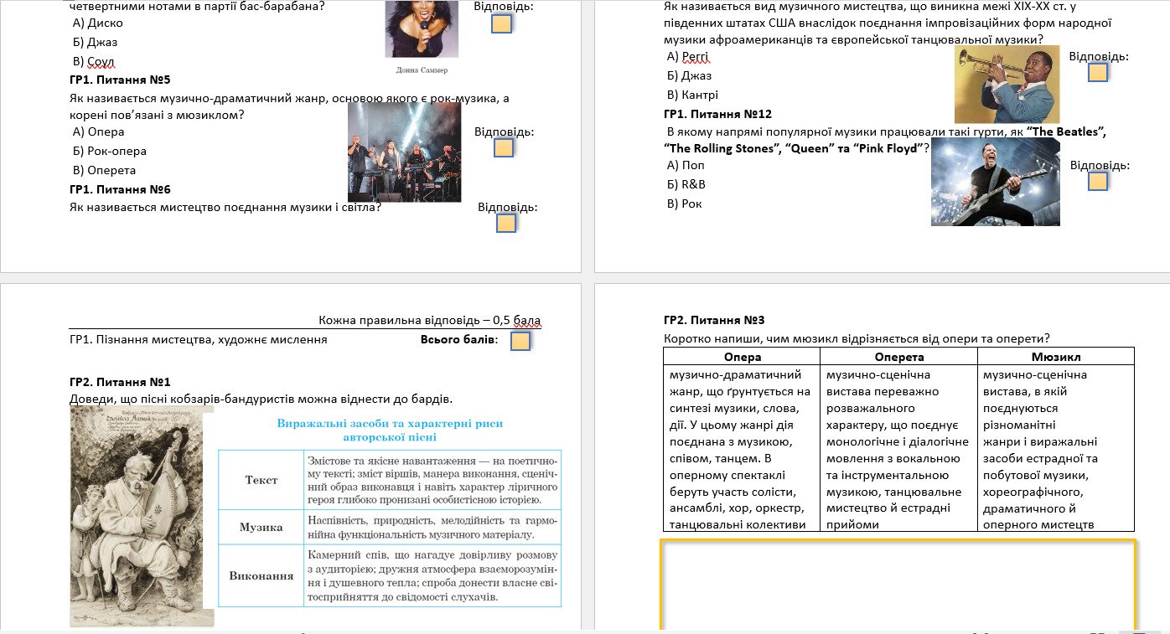Click the Виконання row label in the blue table
Screen dimensions: 1170x634
[x=261, y=575]
